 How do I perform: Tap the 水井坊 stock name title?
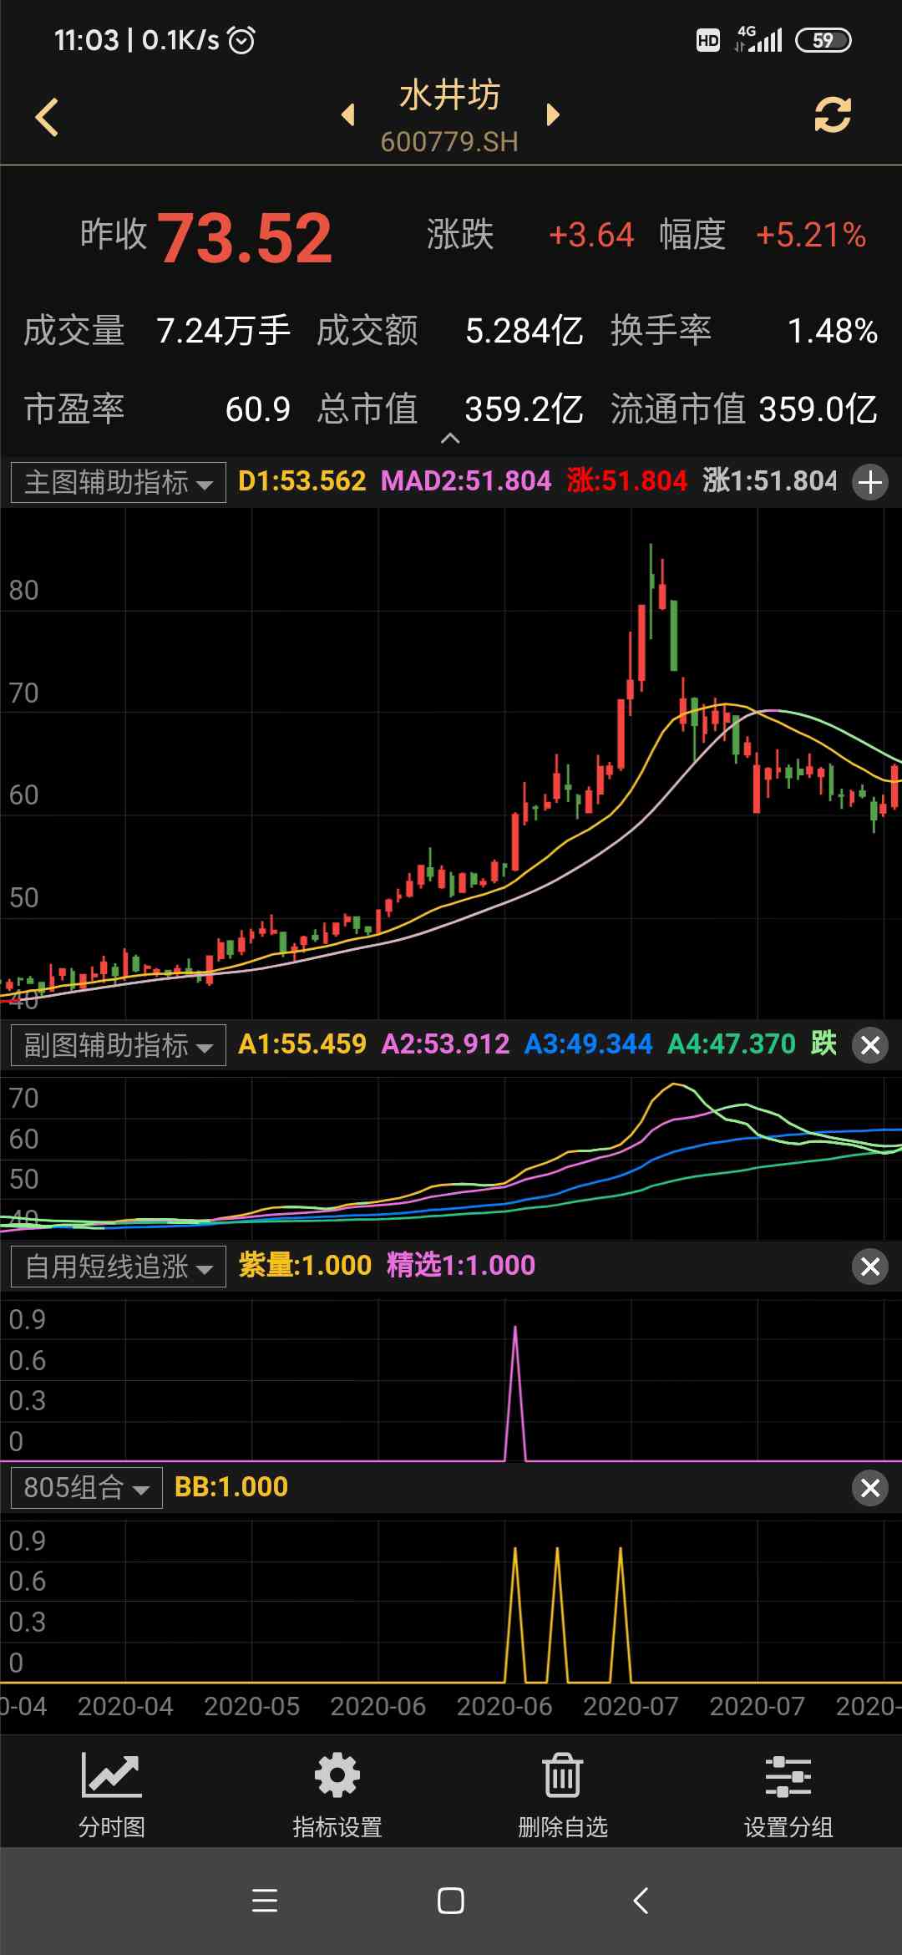coord(449,96)
